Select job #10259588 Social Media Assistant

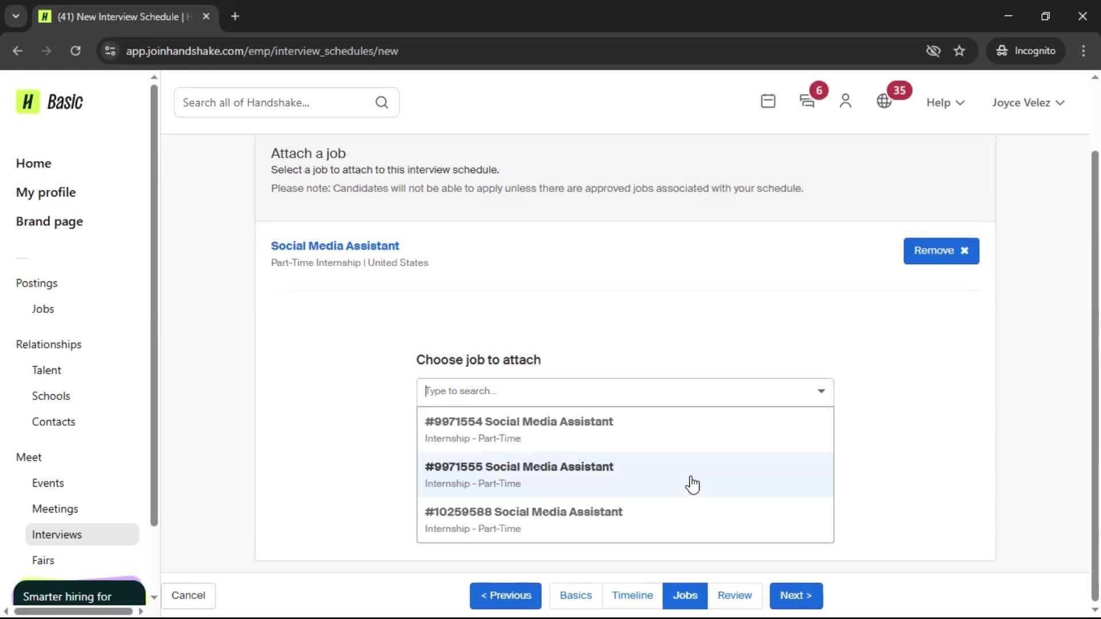[x=625, y=520]
